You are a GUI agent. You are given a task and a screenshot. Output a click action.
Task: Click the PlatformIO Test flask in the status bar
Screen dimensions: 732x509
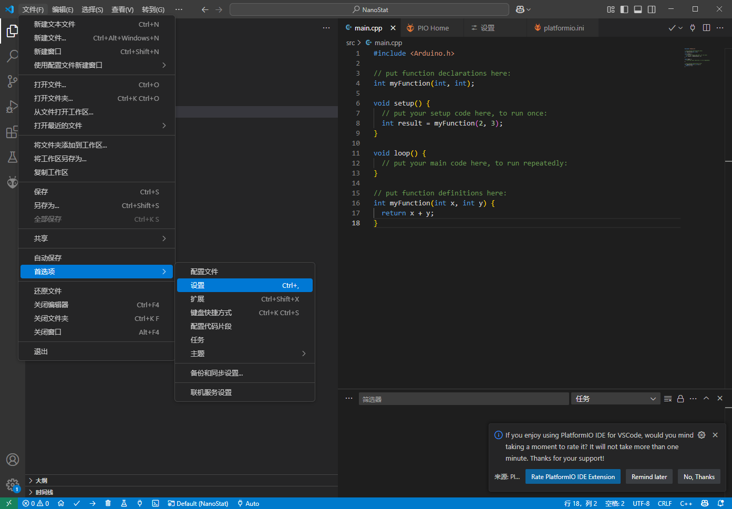[x=124, y=503]
